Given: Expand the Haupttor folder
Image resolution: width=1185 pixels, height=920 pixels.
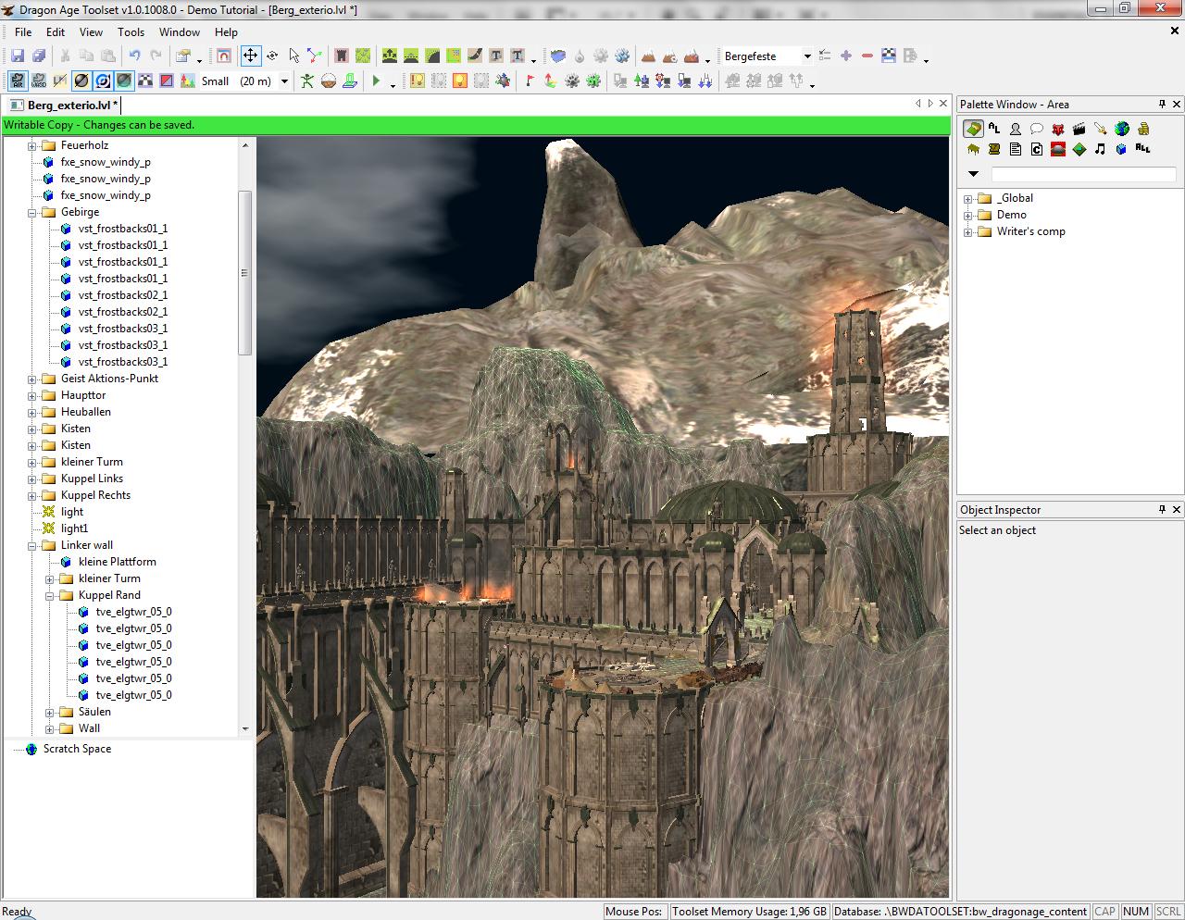Looking at the screenshot, I should (32, 395).
